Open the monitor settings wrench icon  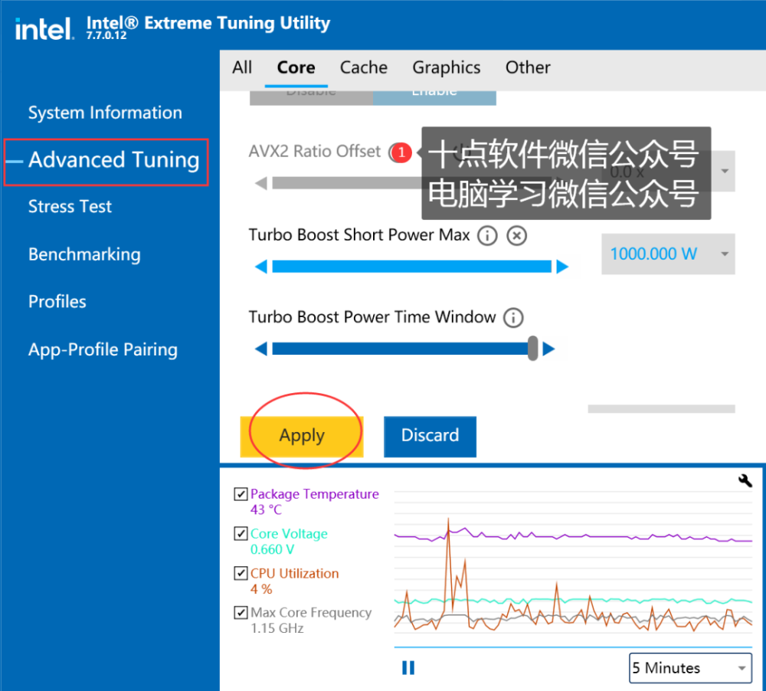(745, 481)
